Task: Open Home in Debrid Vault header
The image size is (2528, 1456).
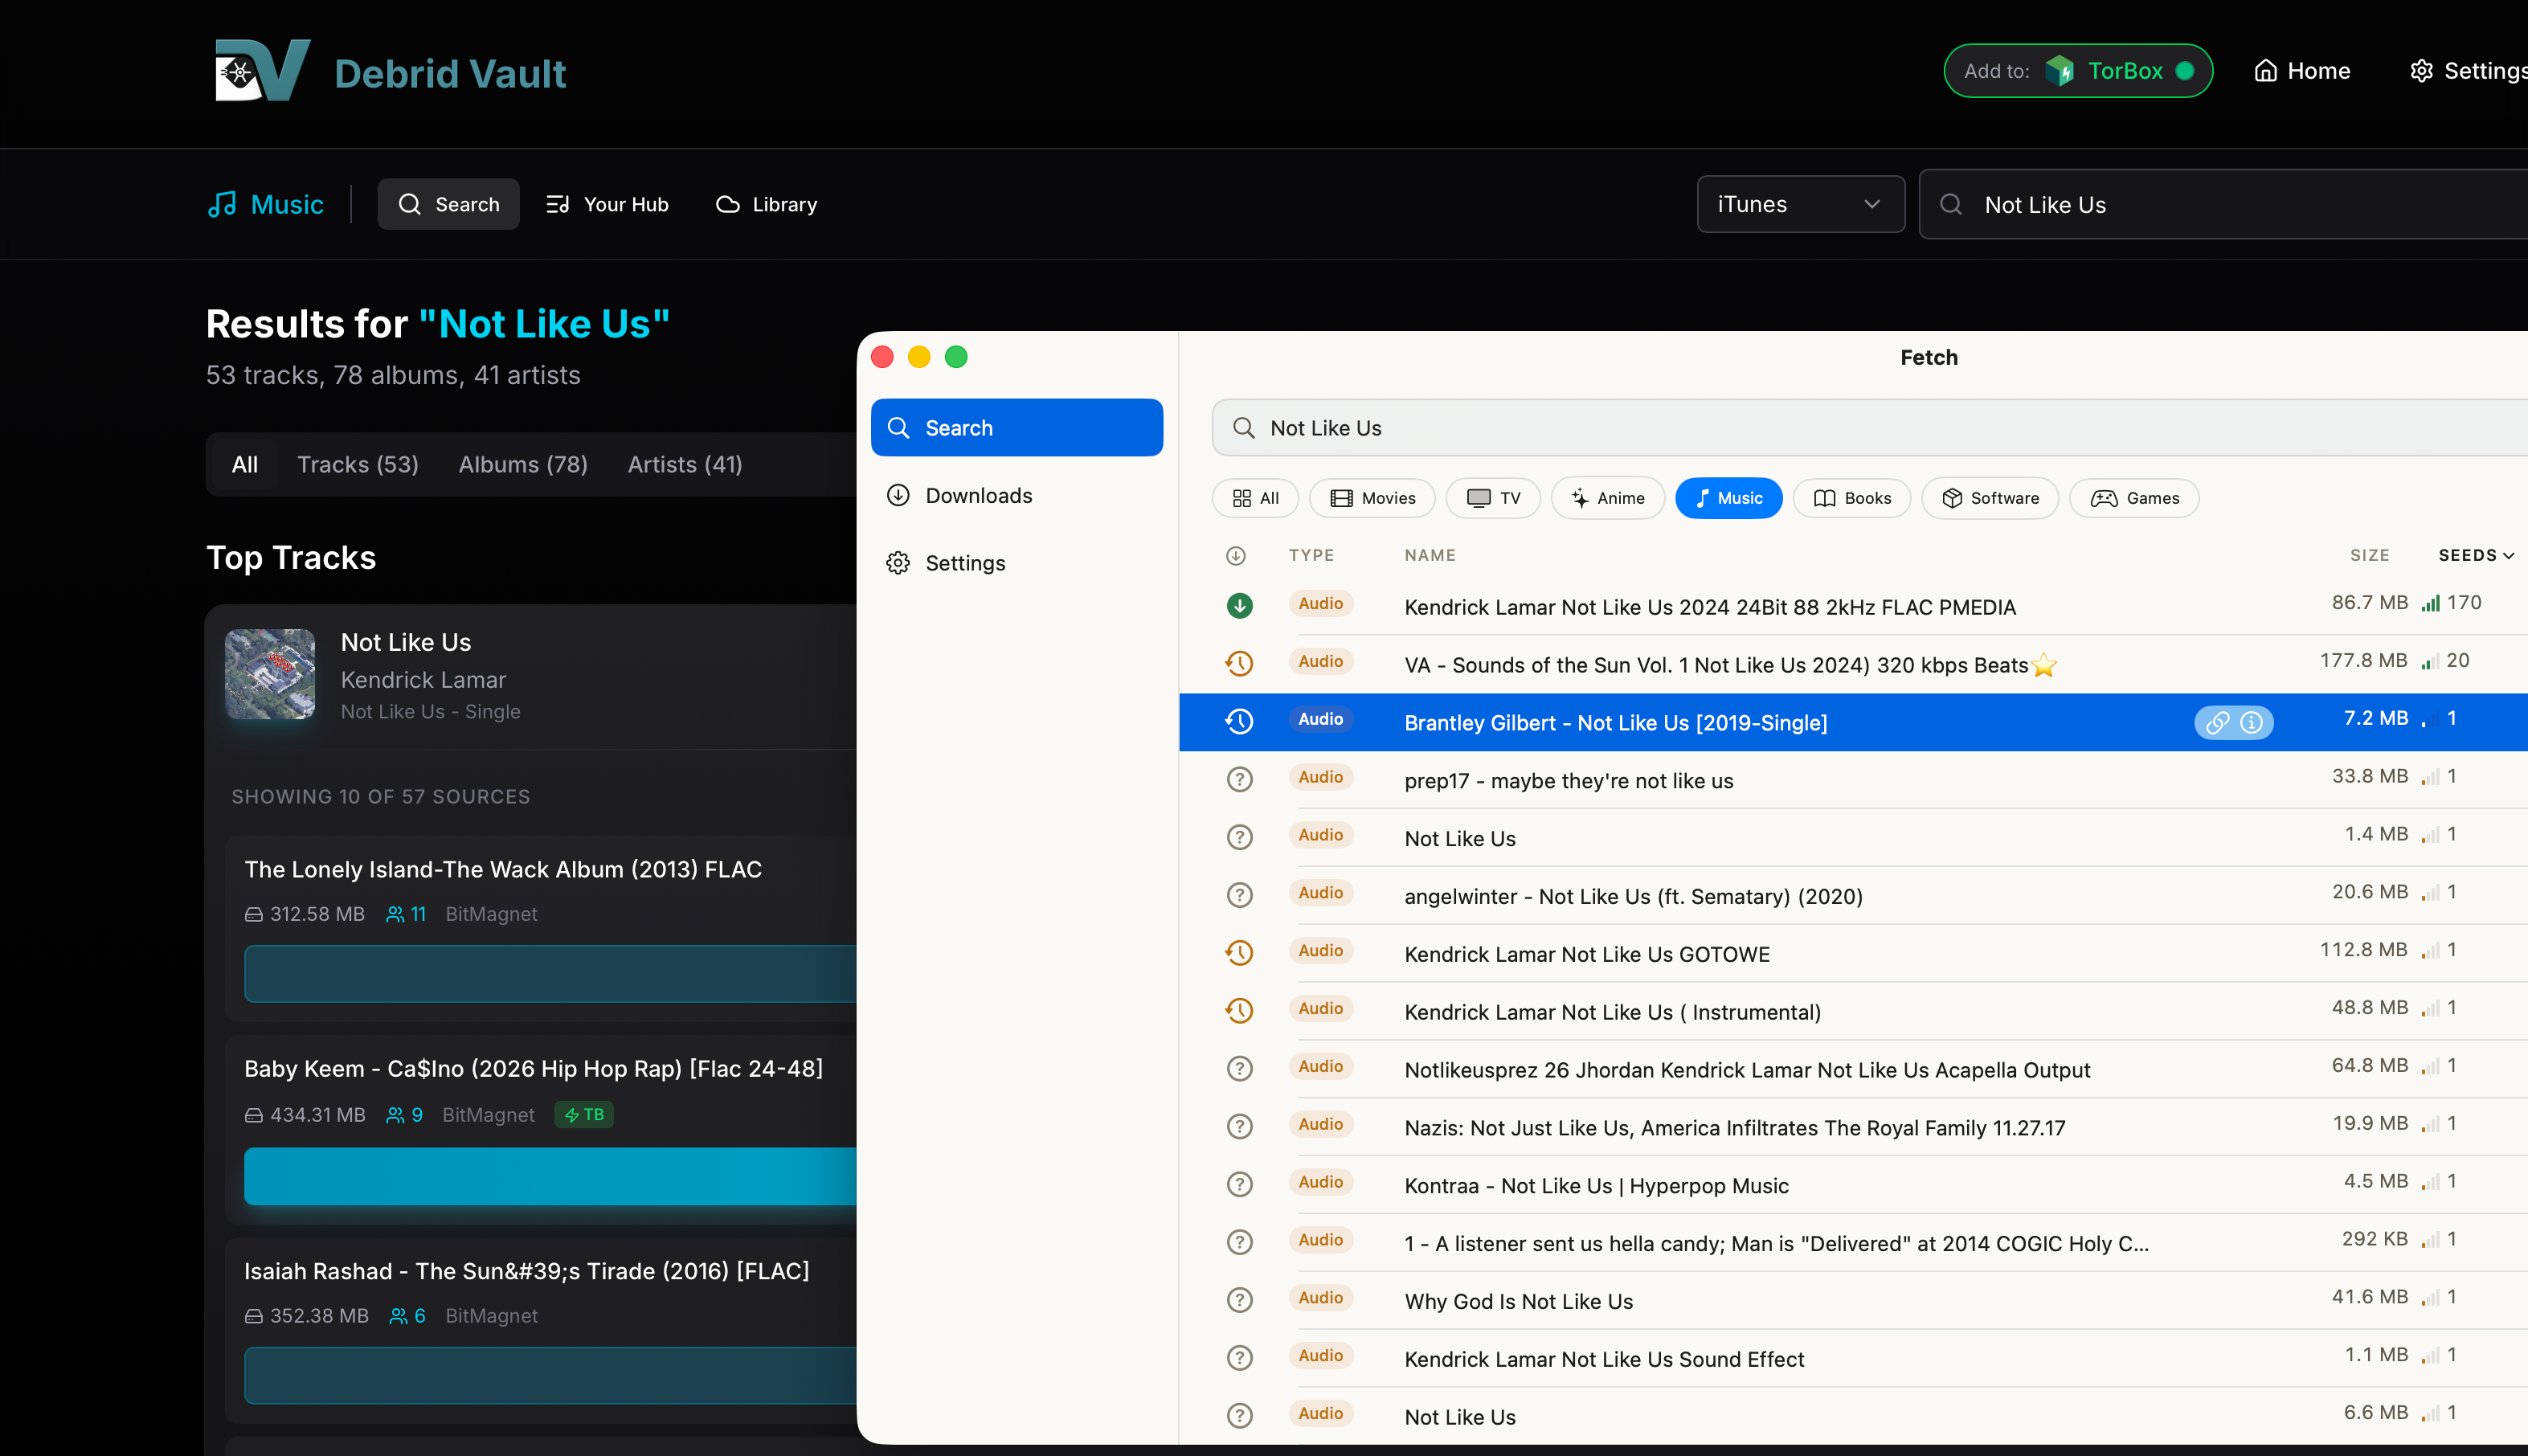Action: pyautogui.click(x=2302, y=71)
